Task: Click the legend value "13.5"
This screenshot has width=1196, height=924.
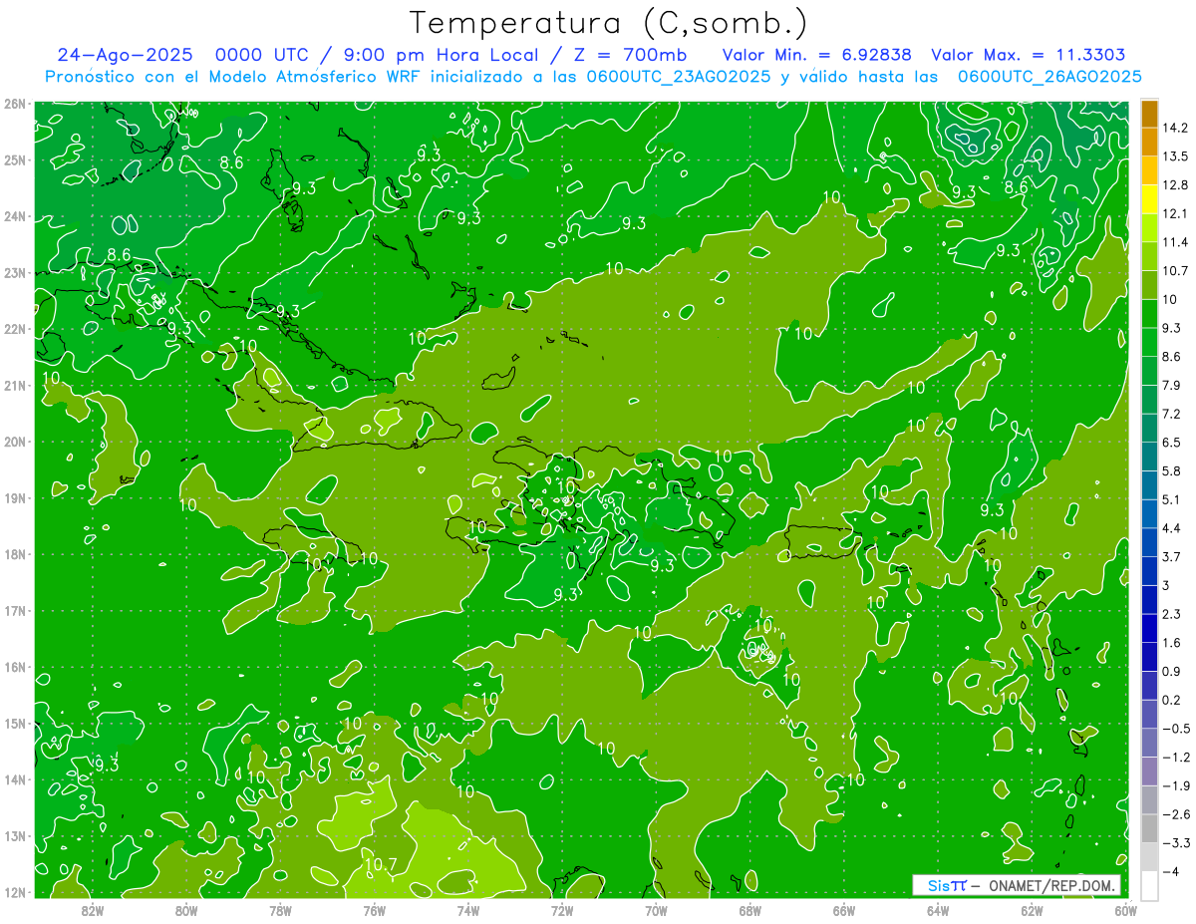Action: pyautogui.click(x=1175, y=156)
